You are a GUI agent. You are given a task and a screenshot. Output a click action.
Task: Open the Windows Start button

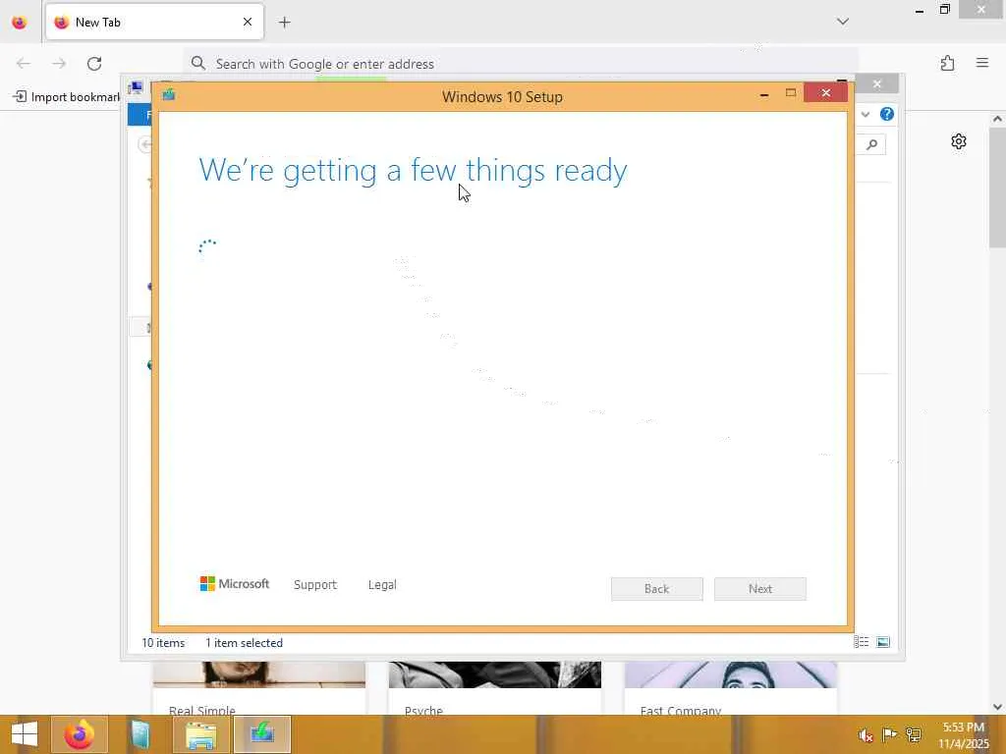tap(25, 734)
